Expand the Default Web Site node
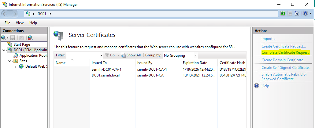This screenshot has width=315, height=128. pyautogui.click(x=16, y=66)
